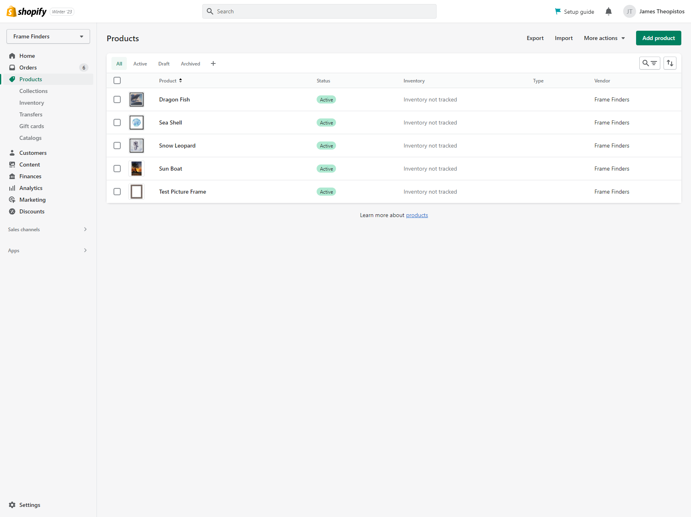Click Export button
This screenshot has width=691, height=517.
tap(535, 38)
